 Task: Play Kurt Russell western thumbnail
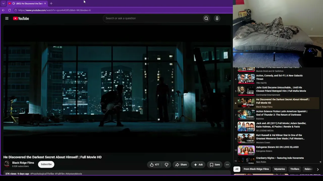coord(246,138)
